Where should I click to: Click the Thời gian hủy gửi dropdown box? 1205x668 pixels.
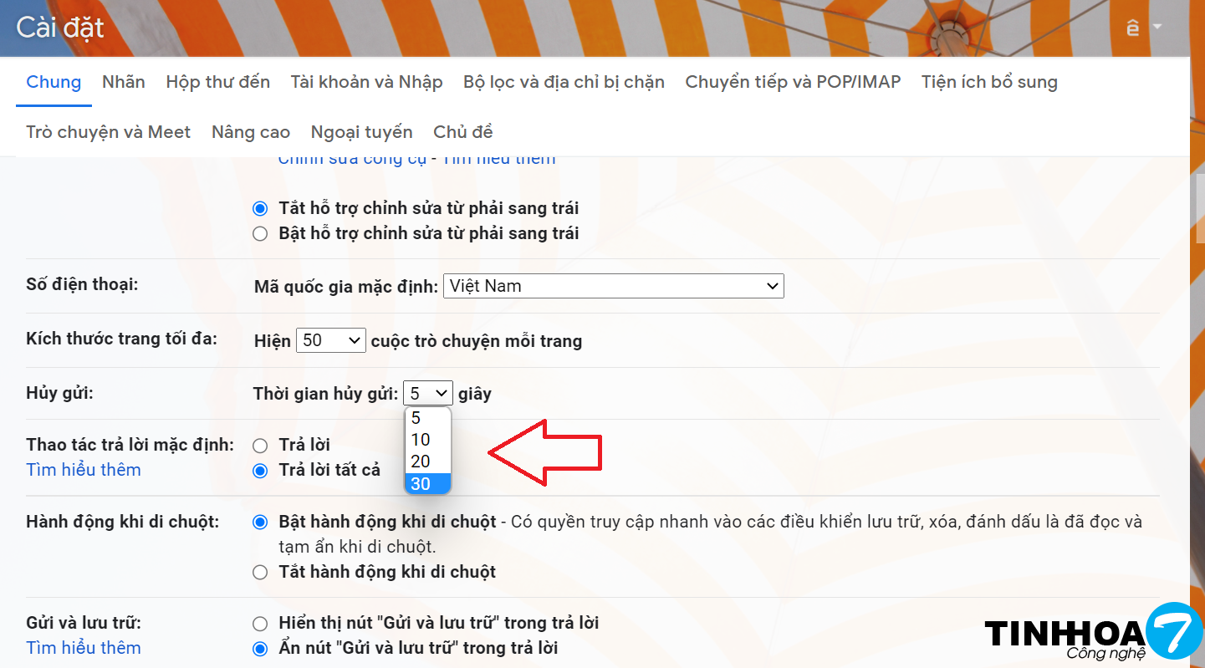point(427,393)
